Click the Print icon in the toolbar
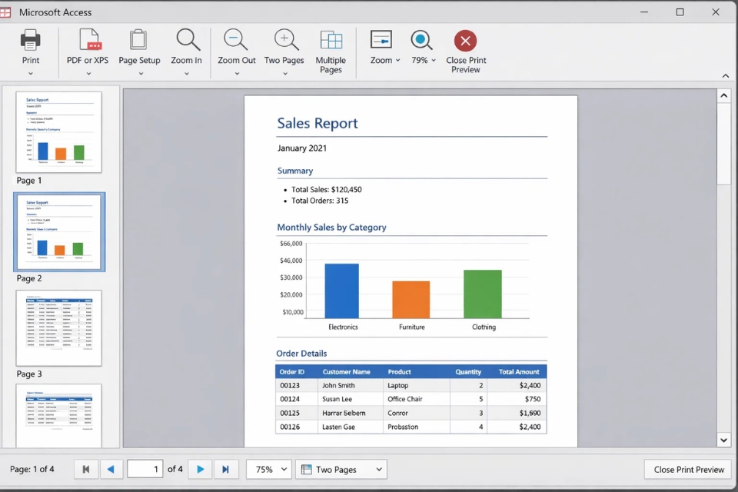This screenshot has width=738, height=492. [31, 40]
